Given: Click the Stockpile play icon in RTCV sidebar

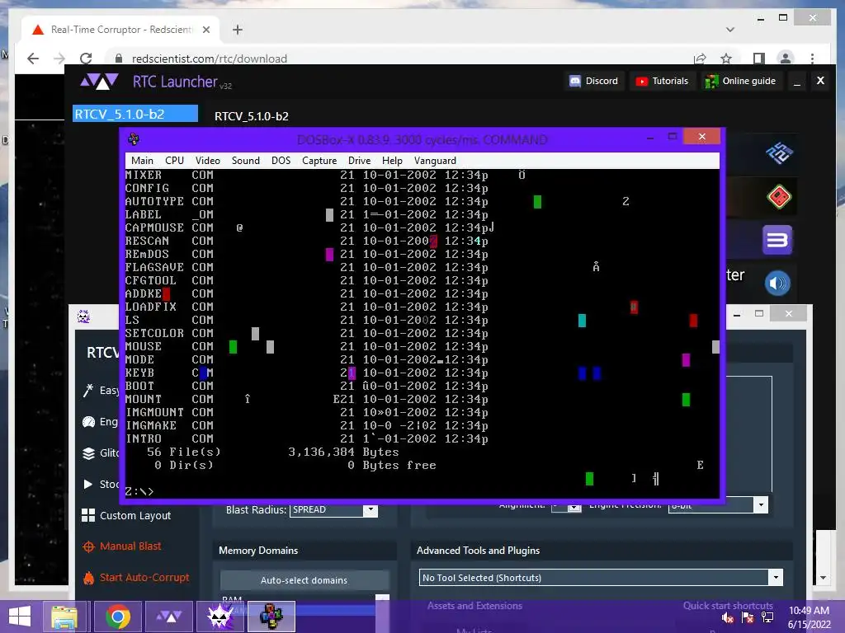Looking at the screenshot, I should pyautogui.click(x=87, y=484).
